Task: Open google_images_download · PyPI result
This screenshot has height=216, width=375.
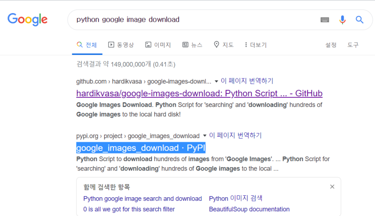Action: 141,148
